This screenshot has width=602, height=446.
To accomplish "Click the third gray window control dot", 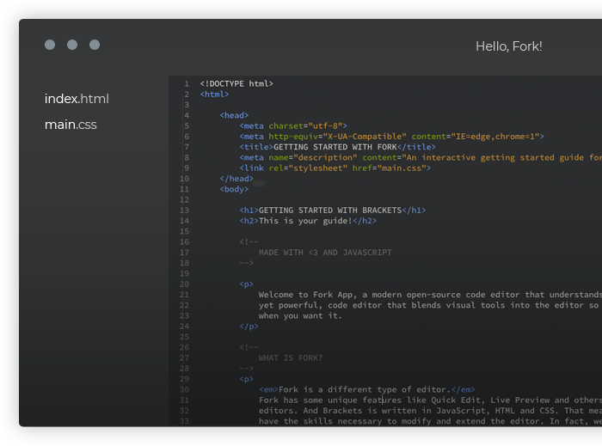I will click(x=95, y=45).
